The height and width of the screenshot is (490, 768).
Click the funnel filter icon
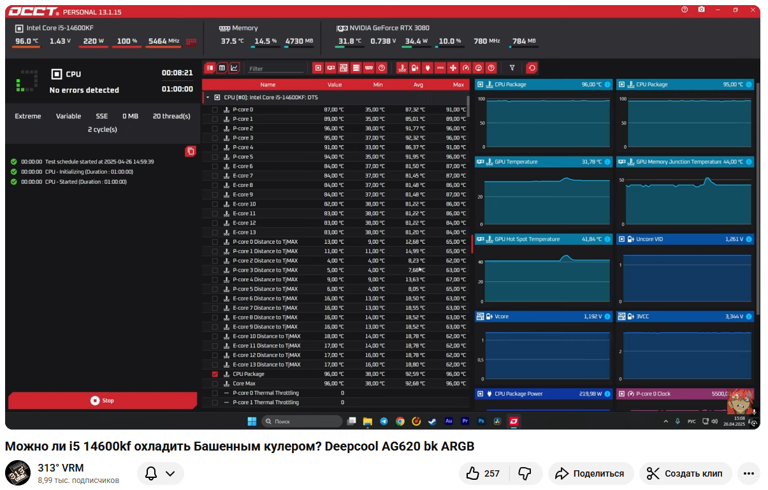(x=512, y=67)
